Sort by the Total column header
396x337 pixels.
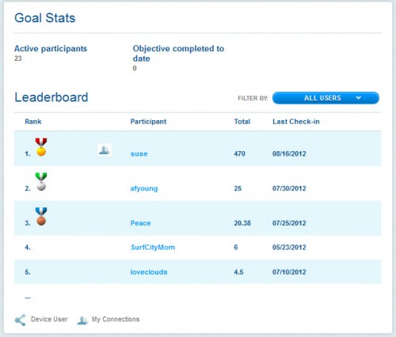click(242, 122)
